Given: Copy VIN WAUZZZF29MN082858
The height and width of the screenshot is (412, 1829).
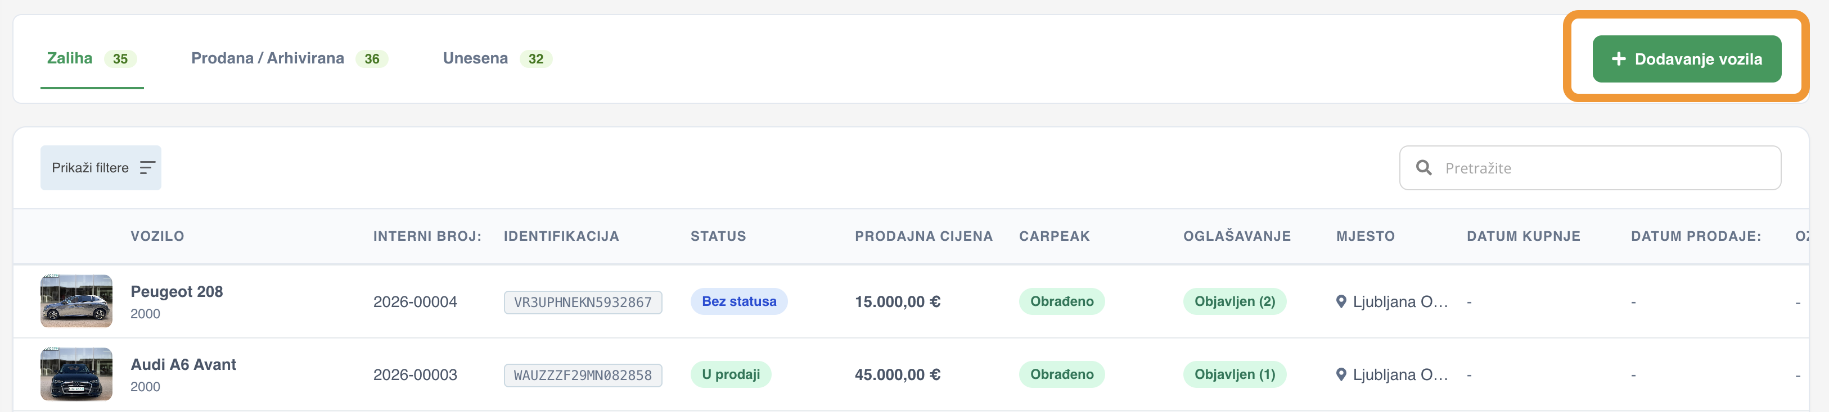Looking at the screenshot, I should tap(583, 375).
